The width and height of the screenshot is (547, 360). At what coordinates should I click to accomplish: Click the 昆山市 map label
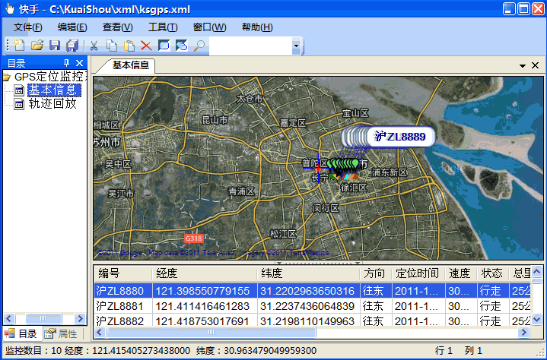(215, 121)
